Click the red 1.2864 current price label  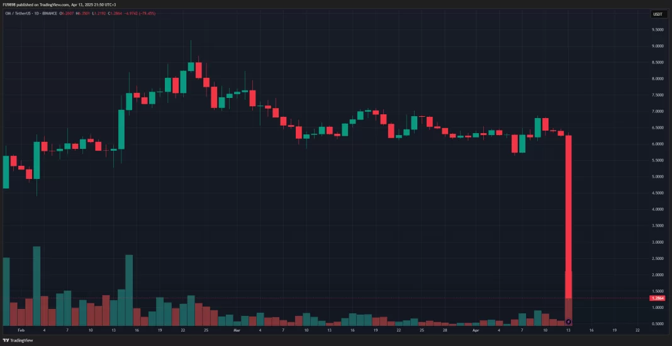click(658, 298)
